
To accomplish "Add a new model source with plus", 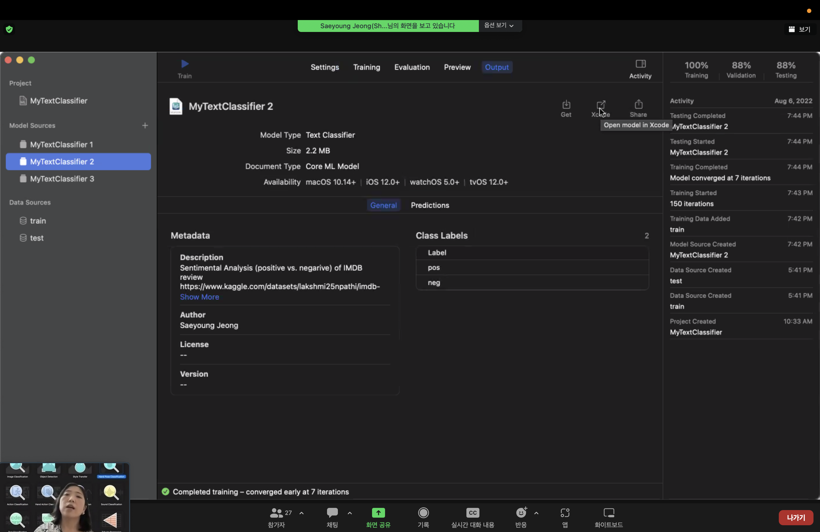I will (x=145, y=126).
